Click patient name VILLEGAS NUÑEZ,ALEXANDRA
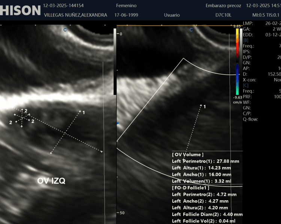The width and height of the screenshot is (281, 224). [x=75, y=15]
